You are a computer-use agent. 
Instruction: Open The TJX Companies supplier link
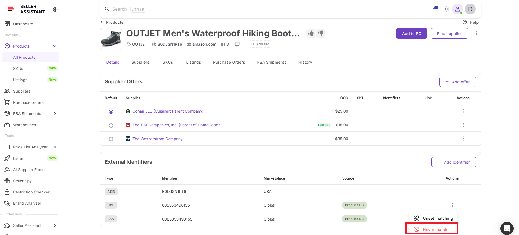(177, 125)
